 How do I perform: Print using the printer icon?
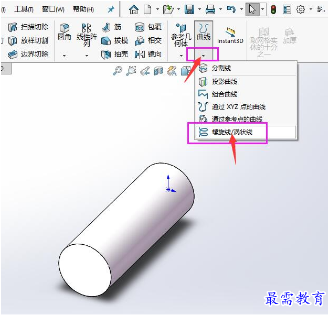tap(210, 9)
